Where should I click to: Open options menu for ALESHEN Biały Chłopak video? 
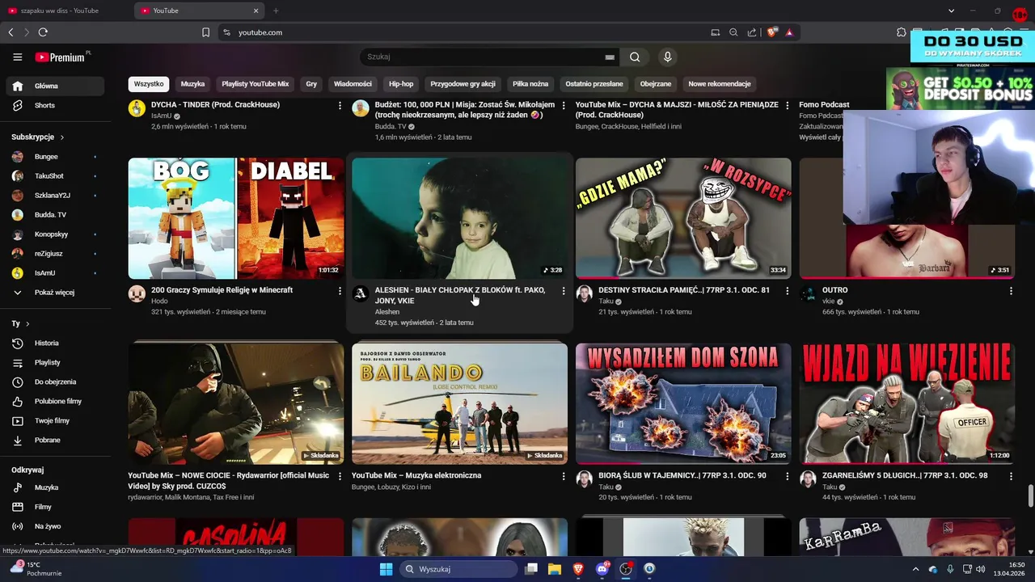564,291
